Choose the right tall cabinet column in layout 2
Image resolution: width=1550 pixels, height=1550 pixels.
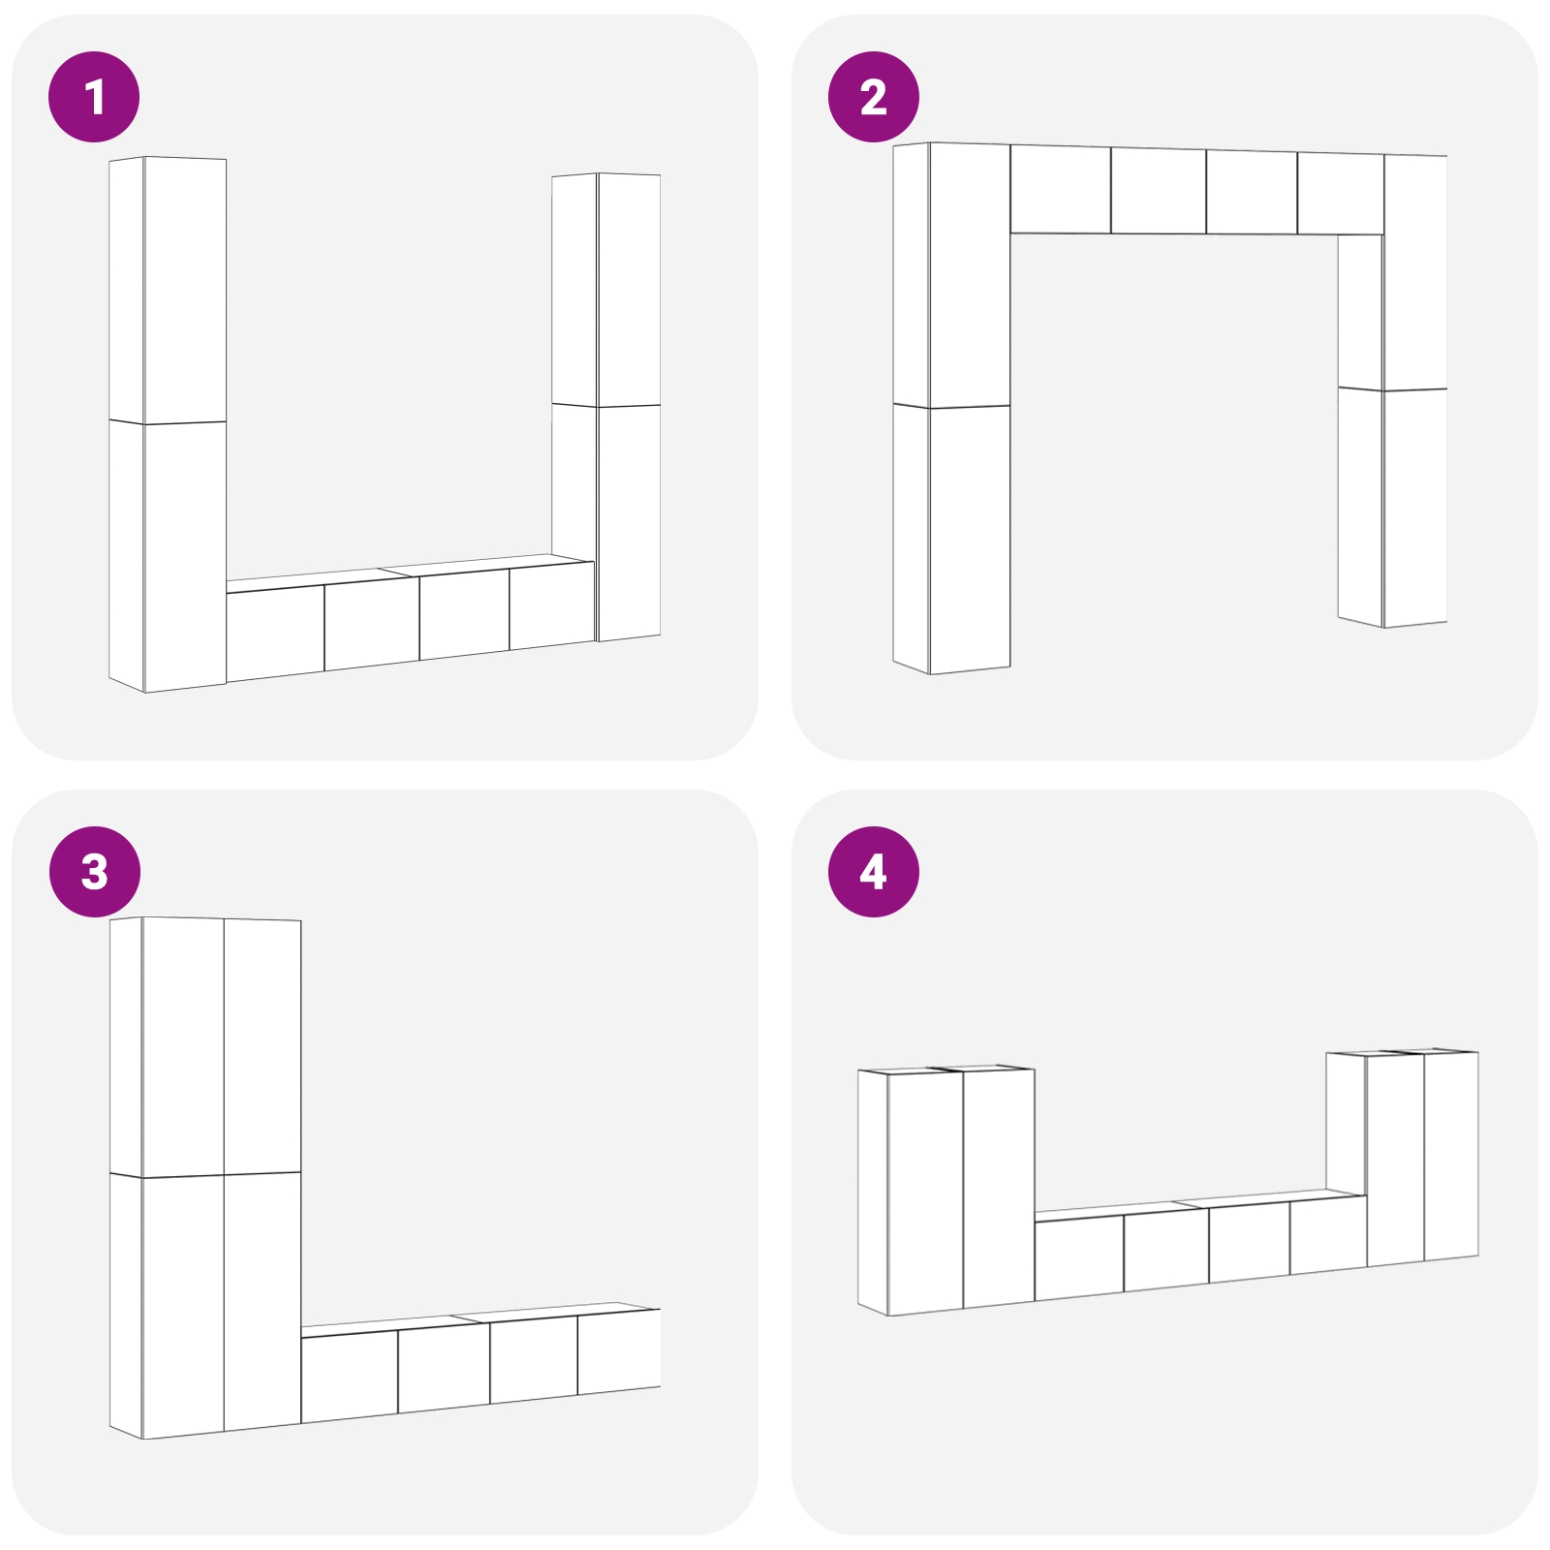(1393, 390)
